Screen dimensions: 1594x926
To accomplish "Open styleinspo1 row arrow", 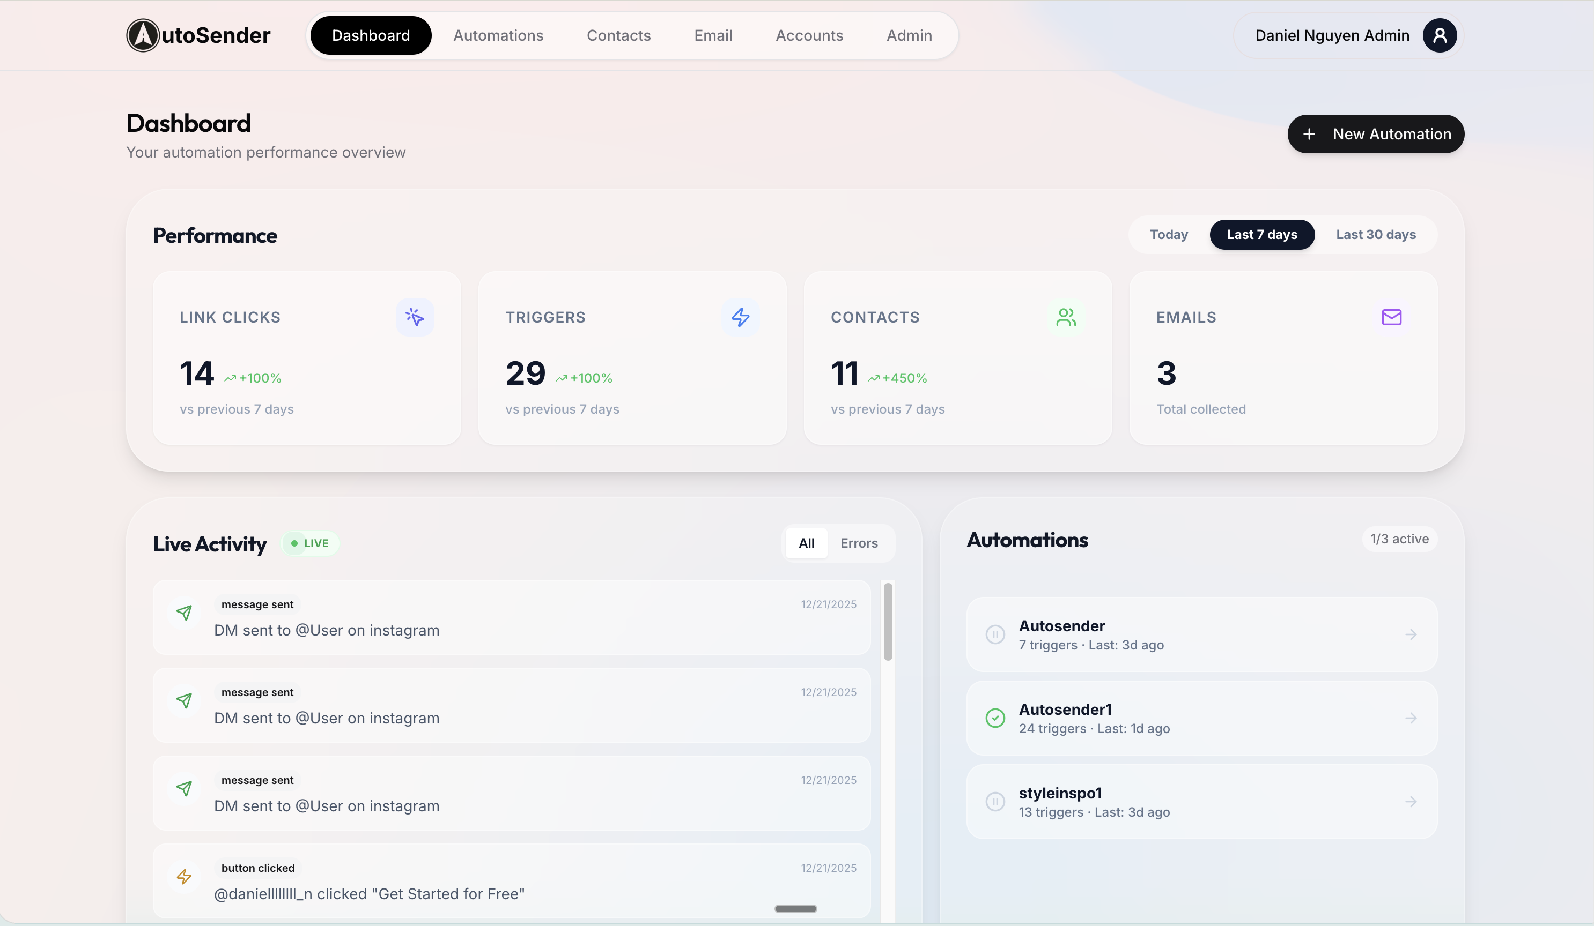I will pos(1411,802).
